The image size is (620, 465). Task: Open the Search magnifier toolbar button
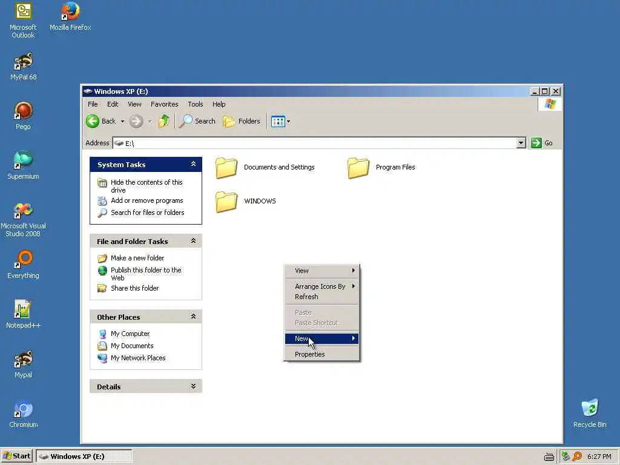click(x=197, y=121)
